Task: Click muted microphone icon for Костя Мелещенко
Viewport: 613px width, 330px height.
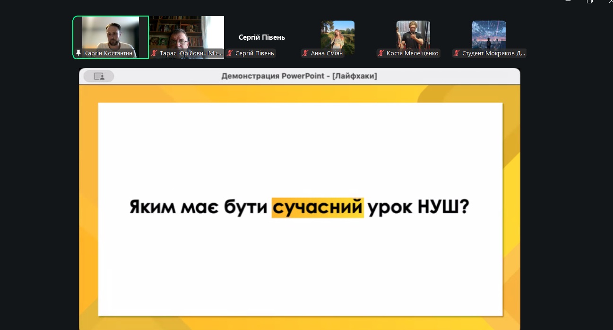Action: pyautogui.click(x=381, y=53)
